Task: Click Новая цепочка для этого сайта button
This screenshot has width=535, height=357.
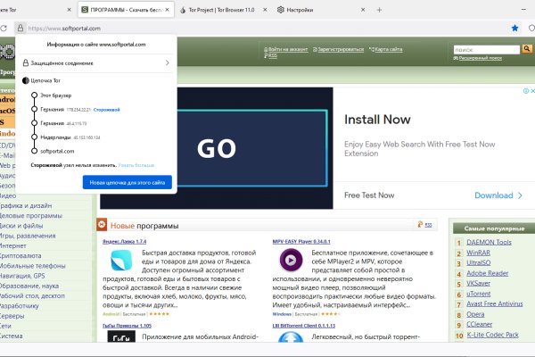Action: click(x=127, y=181)
